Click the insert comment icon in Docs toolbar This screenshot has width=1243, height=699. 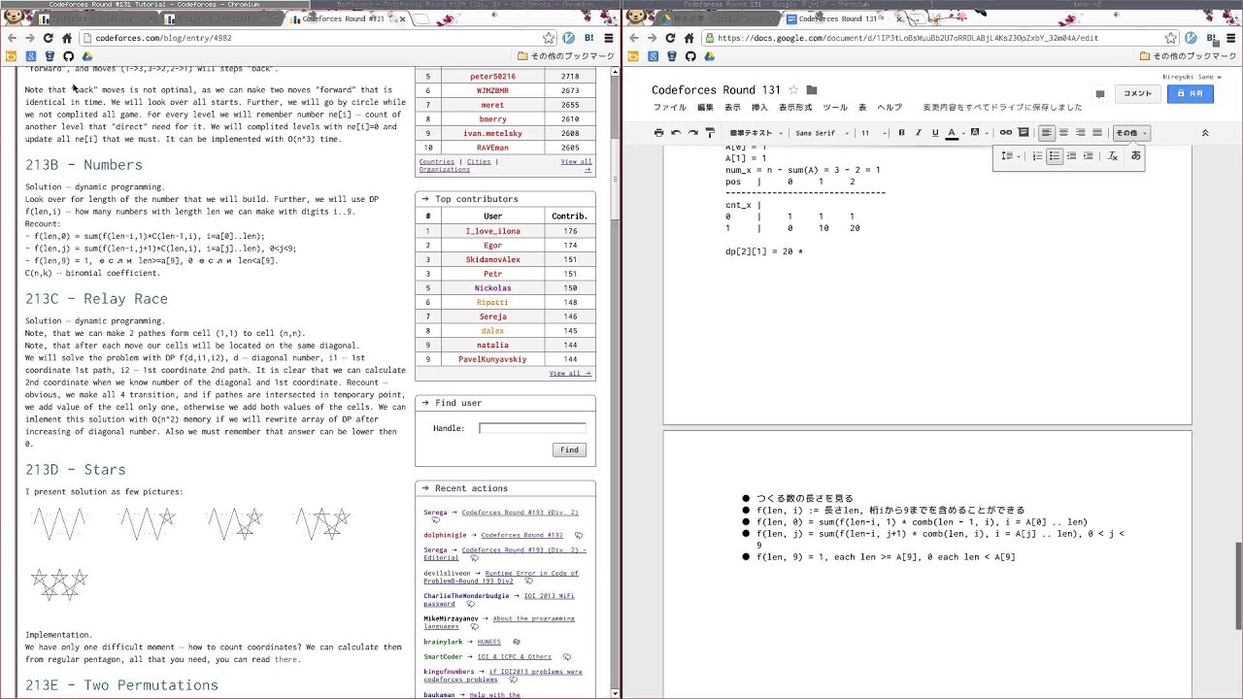(1023, 133)
